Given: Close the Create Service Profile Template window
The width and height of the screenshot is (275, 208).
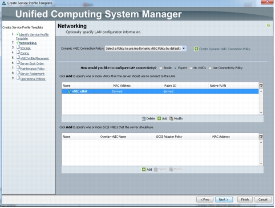Looking at the screenshot, I should pyautogui.click(x=267, y=2).
